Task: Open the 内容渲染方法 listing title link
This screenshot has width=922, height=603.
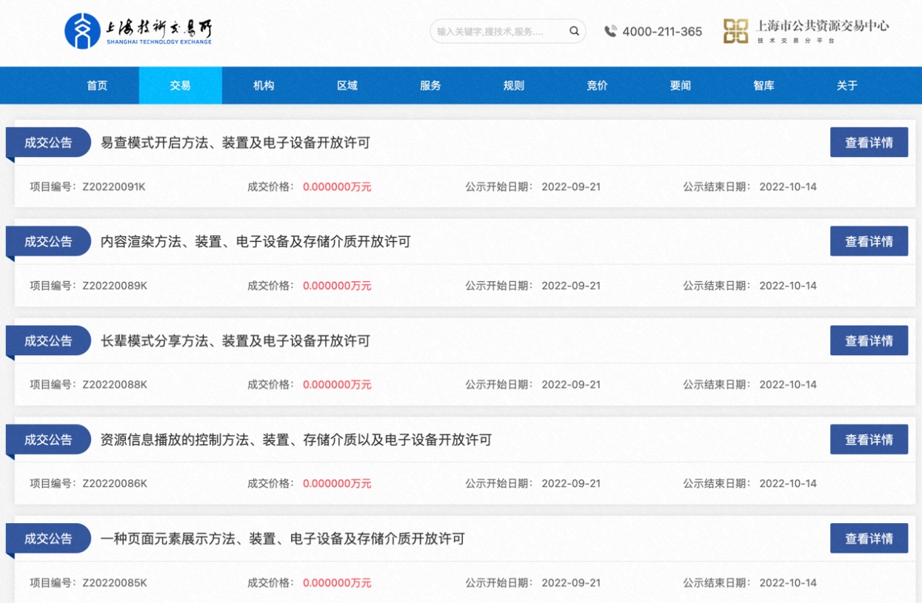Action: (255, 241)
